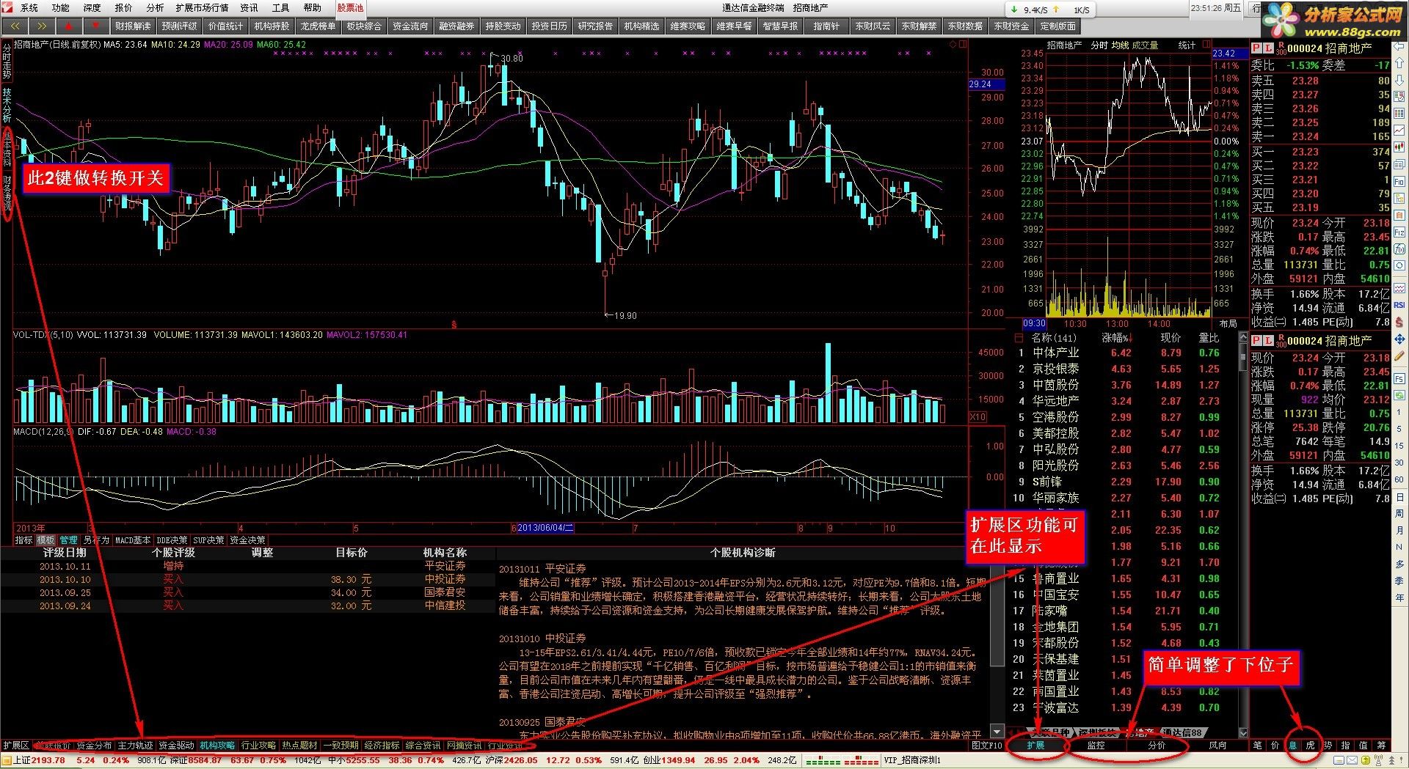This screenshot has height=769, width=1409.
Task: Click the down arrow of diagnosis text scrollbar
Action: [x=997, y=731]
